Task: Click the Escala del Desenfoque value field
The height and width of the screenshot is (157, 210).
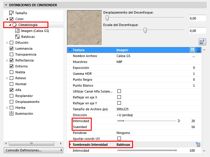Action: click(x=197, y=31)
